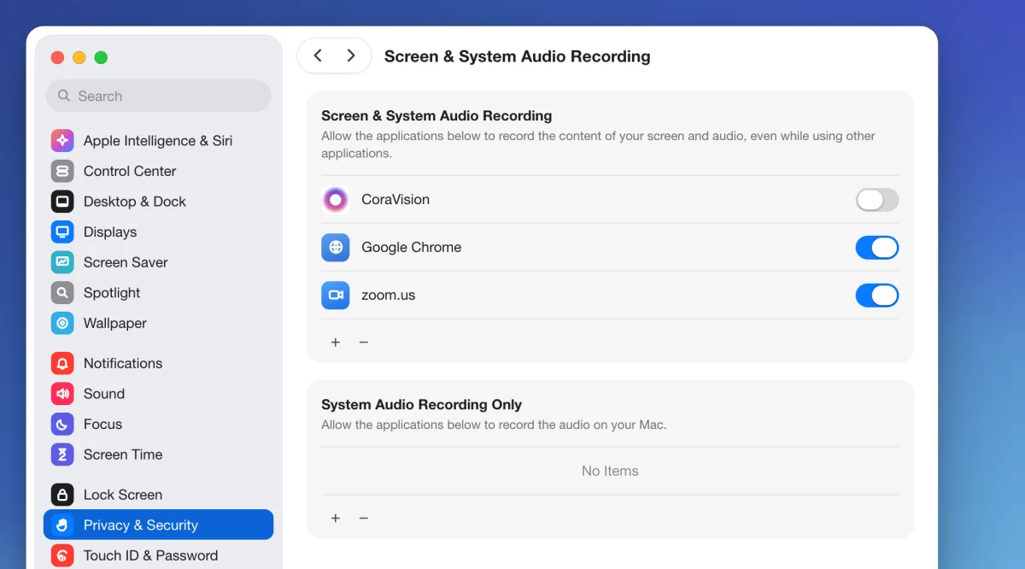The height and width of the screenshot is (569, 1025).
Task: Add app under System Audio Recording Only
Action: click(336, 518)
